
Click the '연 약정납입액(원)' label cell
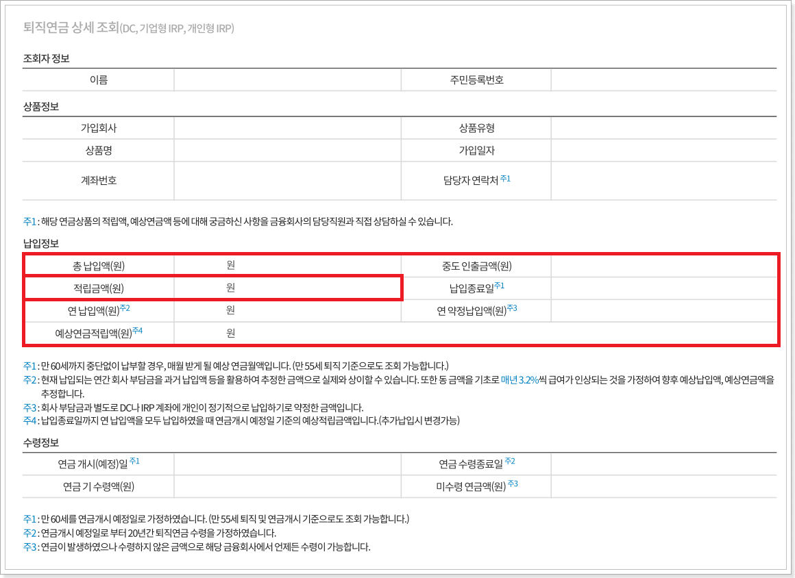click(476, 310)
